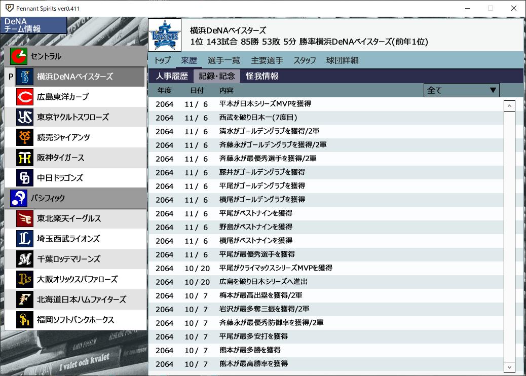Select row 野島がベストナインを獲得

325,227
